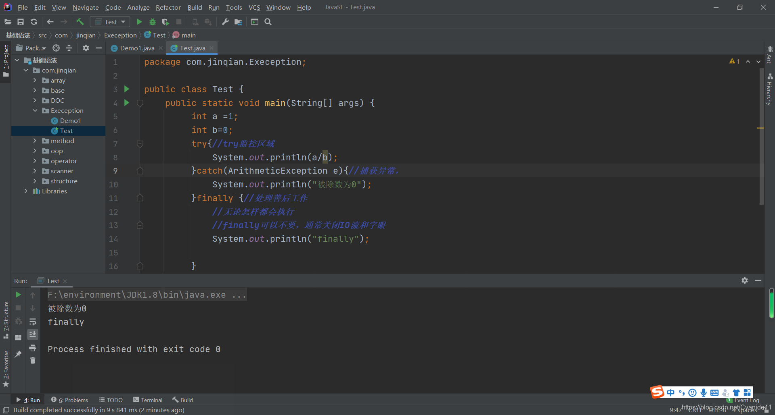Collapse the Exeception package

tap(35, 110)
